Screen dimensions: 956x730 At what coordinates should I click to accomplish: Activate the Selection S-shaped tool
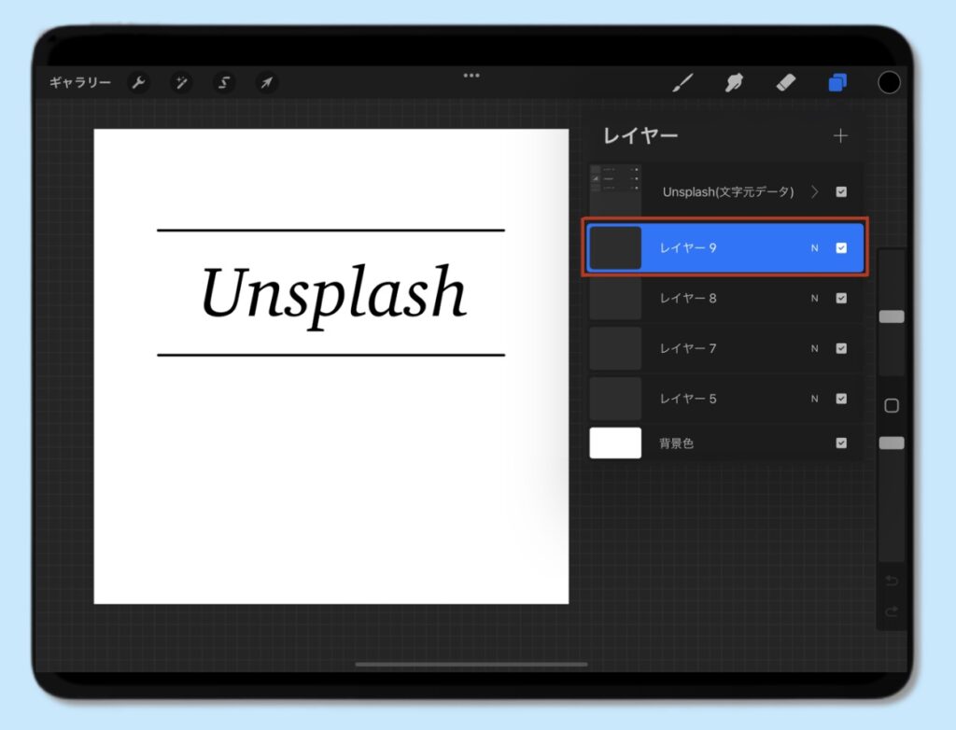click(x=224, y=82)
